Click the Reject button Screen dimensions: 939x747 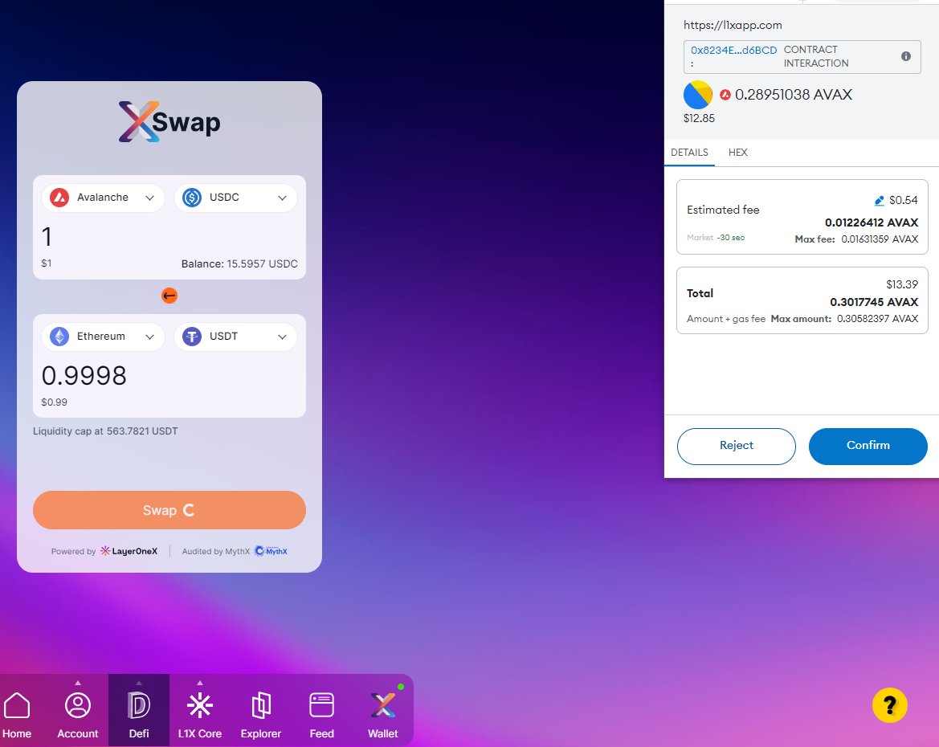tap(736, 447)
